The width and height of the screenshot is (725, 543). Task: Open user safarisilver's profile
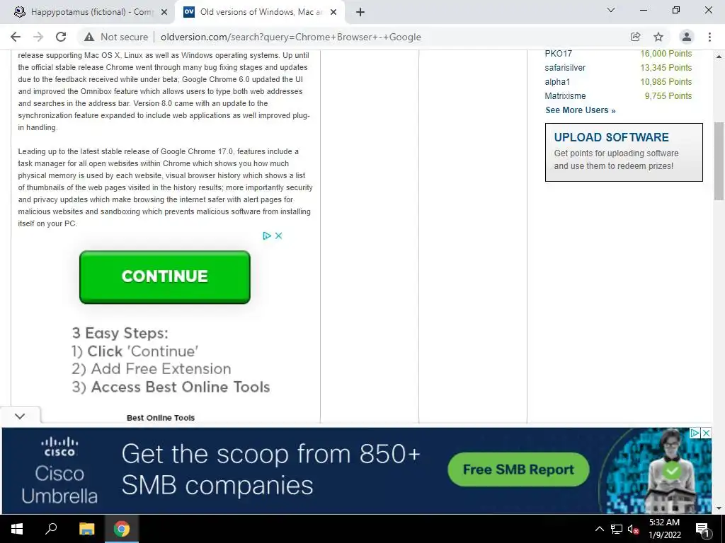pyautogui.click(x=565, y=68)
